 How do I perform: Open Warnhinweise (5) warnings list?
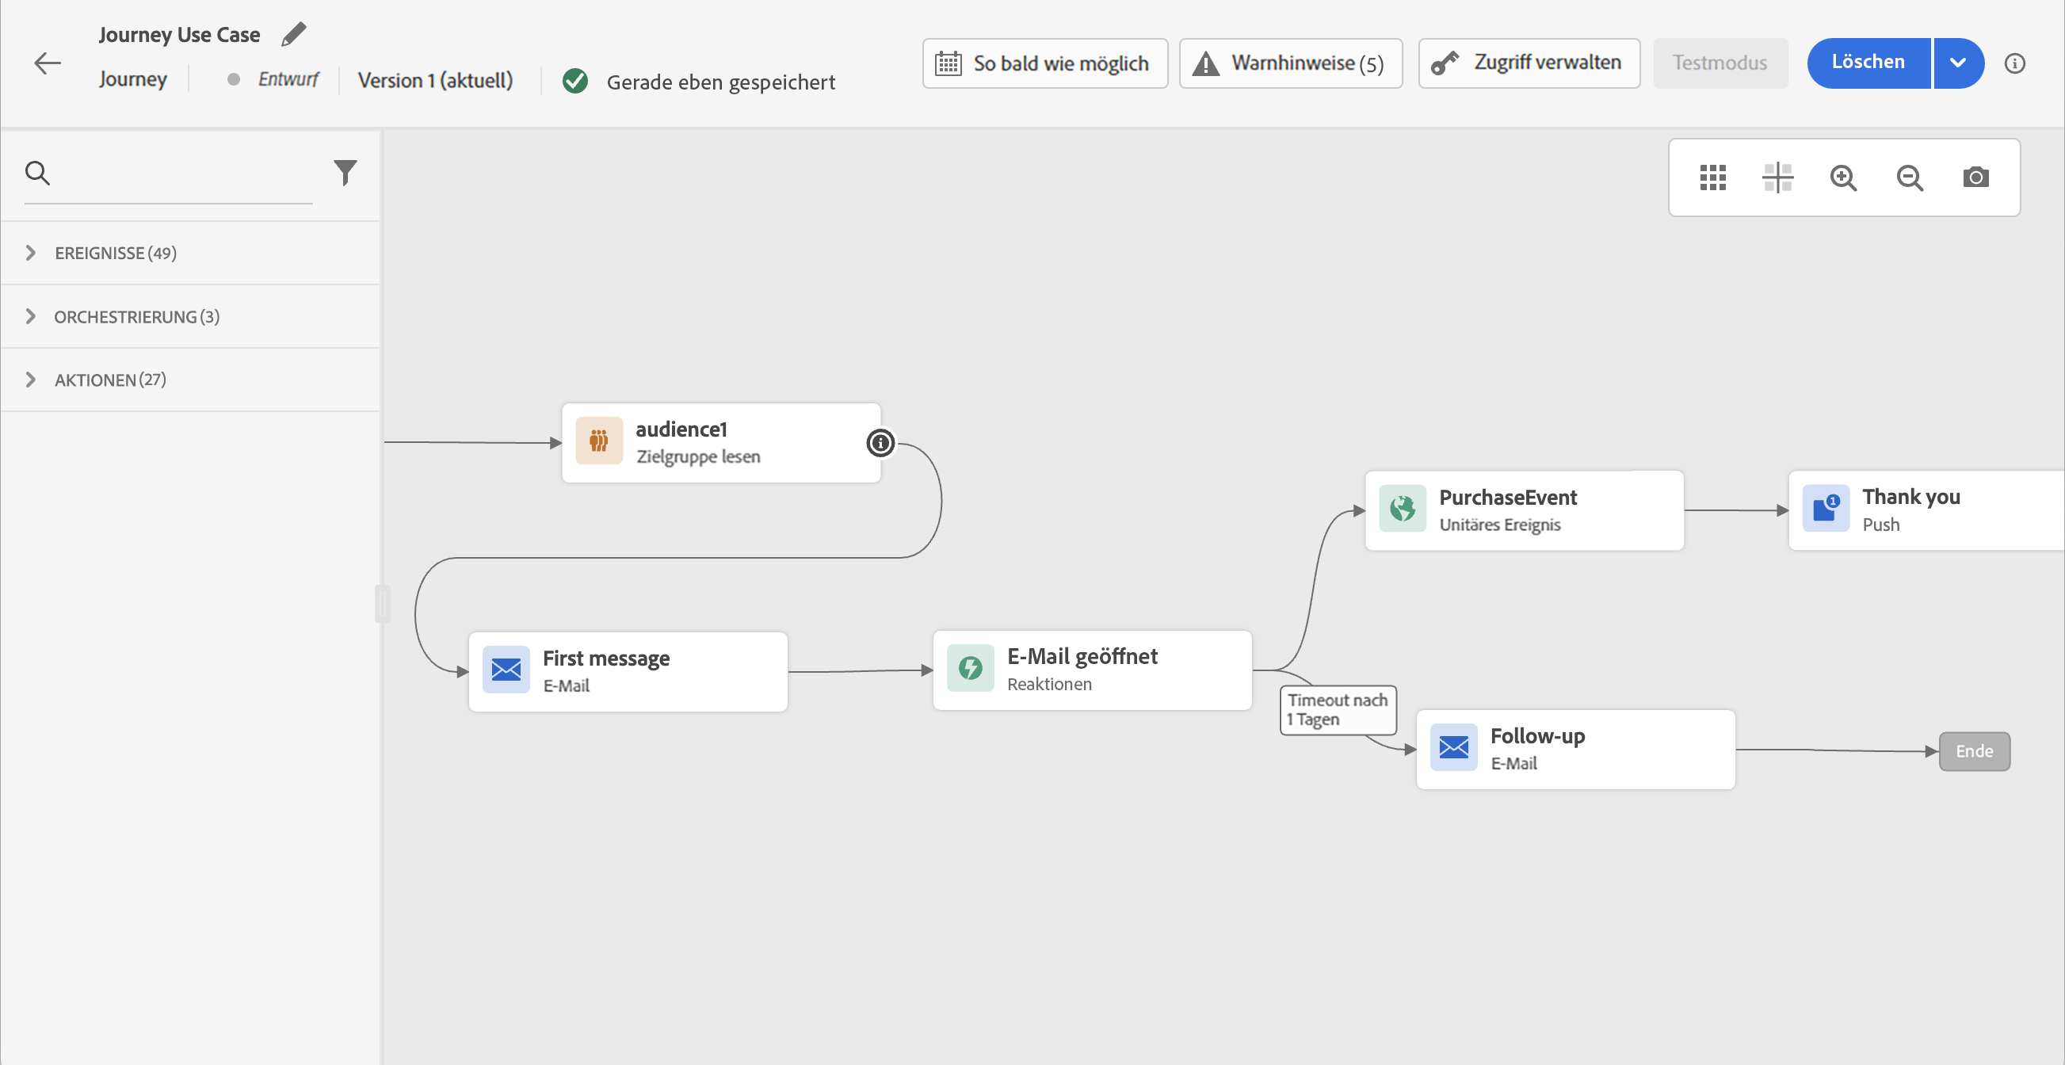pyautogui.click(x=1290, y=63)
